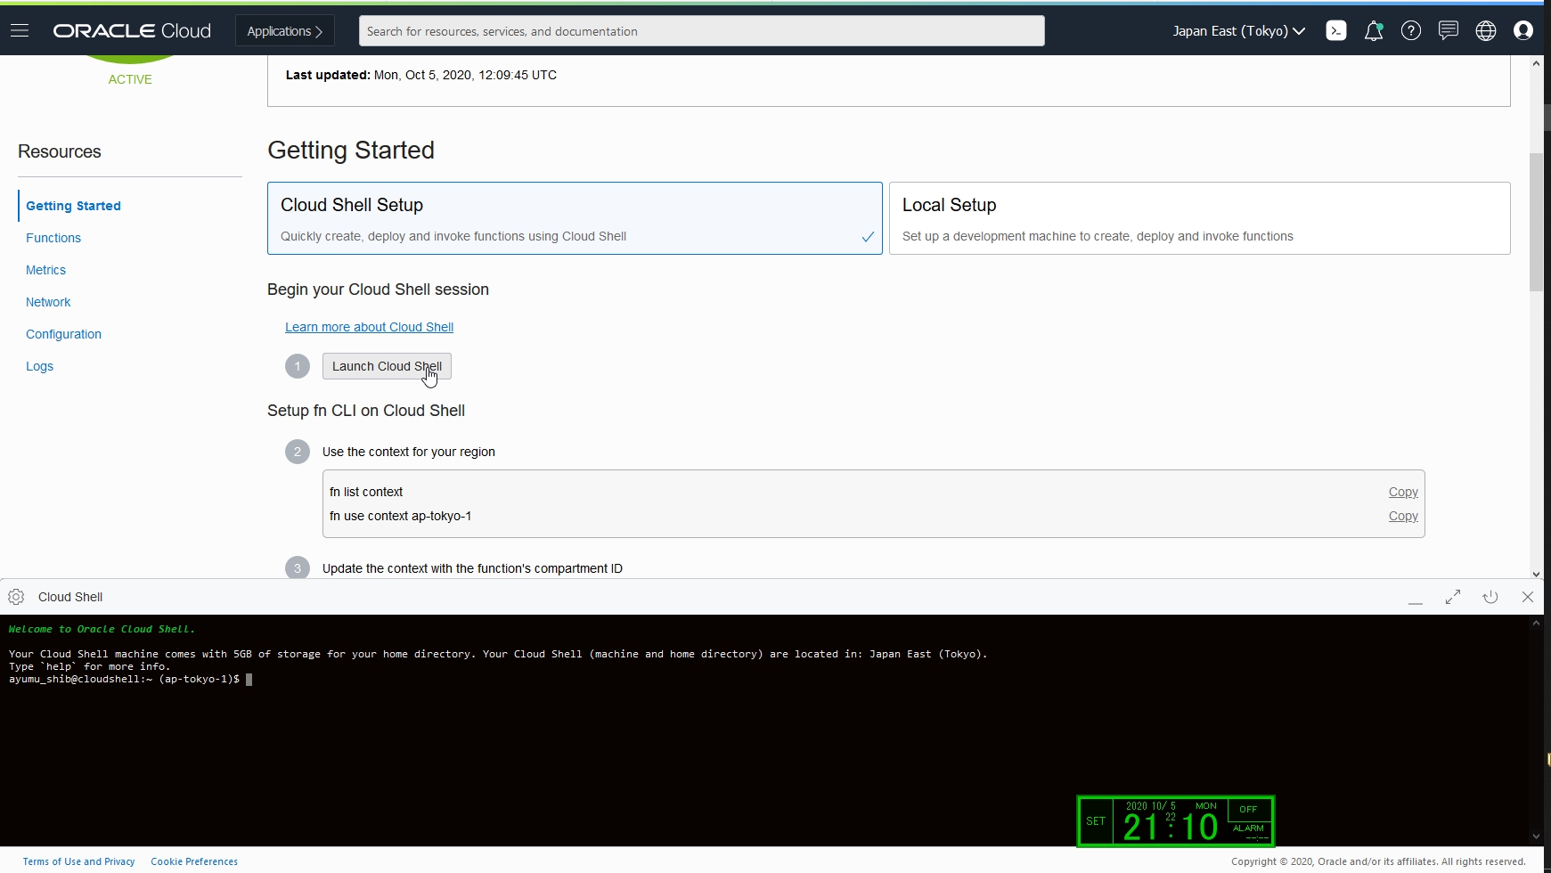The height and width of the screenshot is (873, 1551).
Task: Open Configuration in Resources list
Action: click(63, 334)
